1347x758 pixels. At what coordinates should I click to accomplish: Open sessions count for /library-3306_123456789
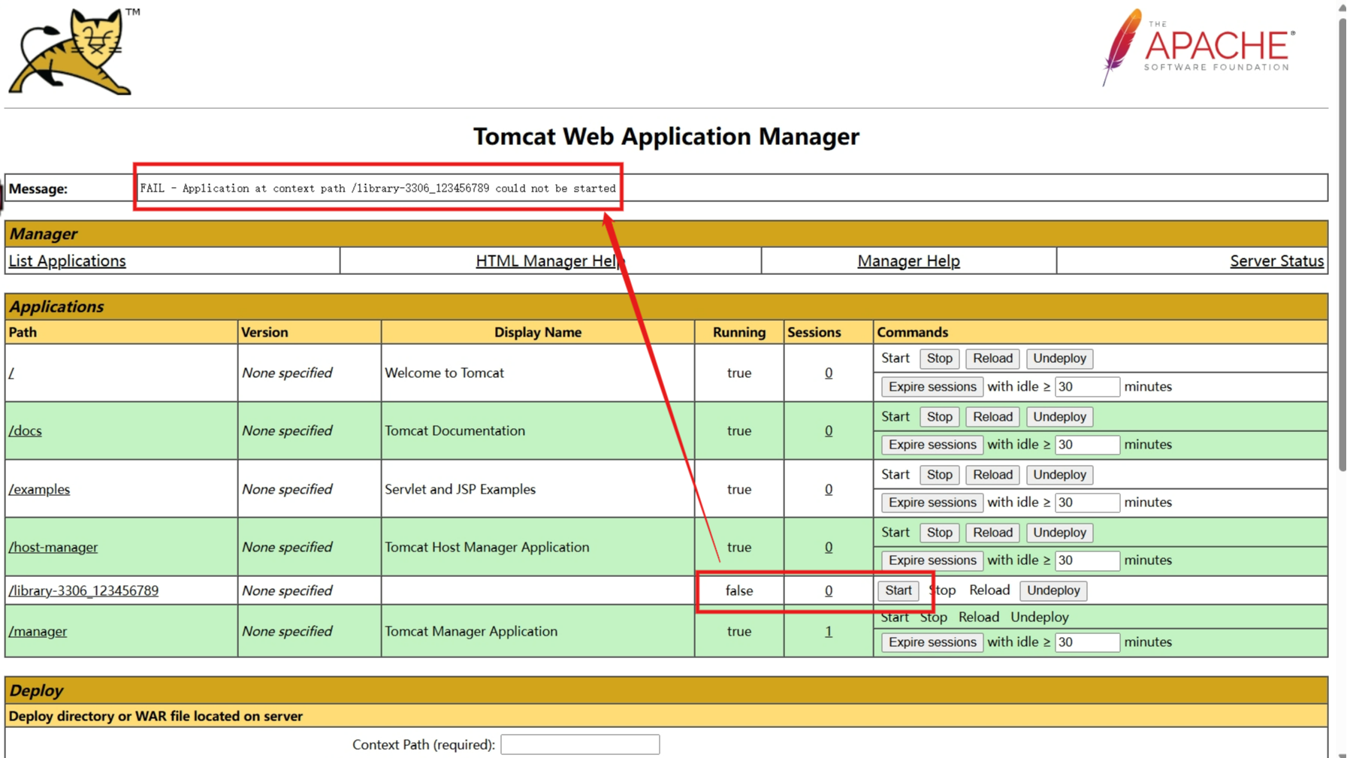pyautogui.click(x=829, y=590)
